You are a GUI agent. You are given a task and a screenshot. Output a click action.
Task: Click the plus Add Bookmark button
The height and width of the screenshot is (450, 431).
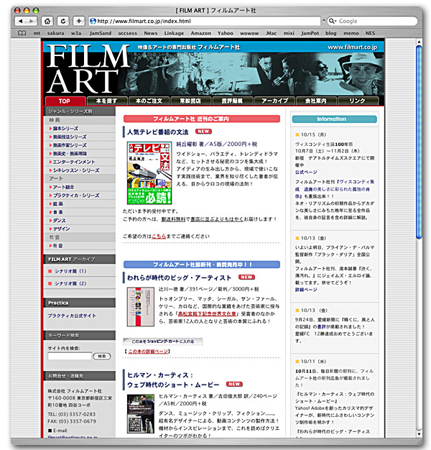(x=80, y=21)
